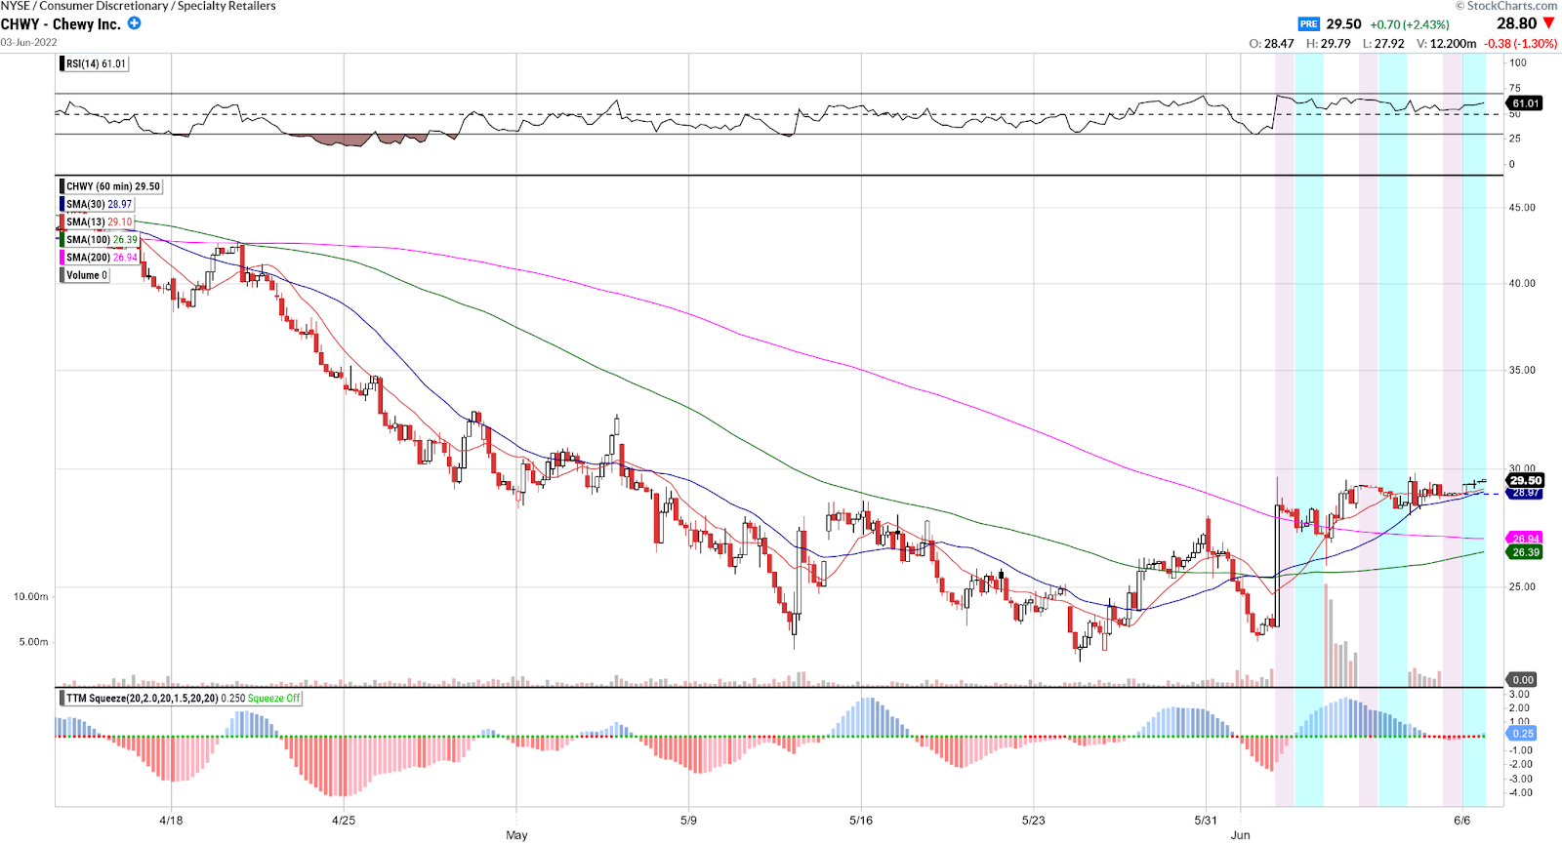
Task: Click the 40.00 price axis label
Action: click(x=1522, y=284)
